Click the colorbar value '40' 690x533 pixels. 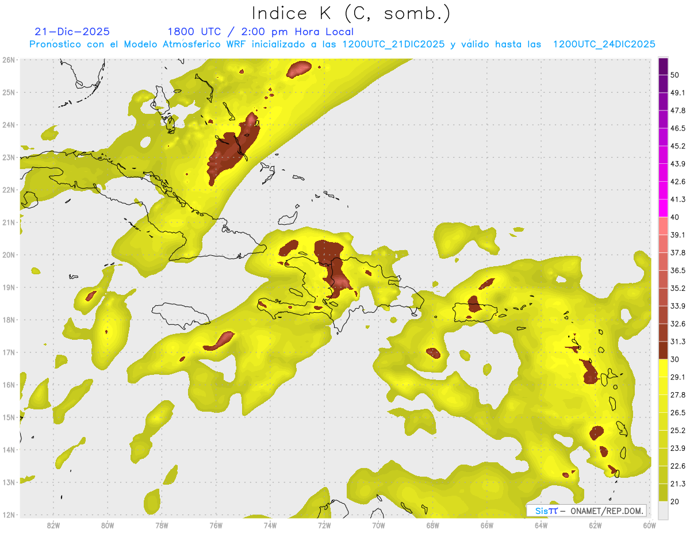pyautogui.click(x=675, y=217)
